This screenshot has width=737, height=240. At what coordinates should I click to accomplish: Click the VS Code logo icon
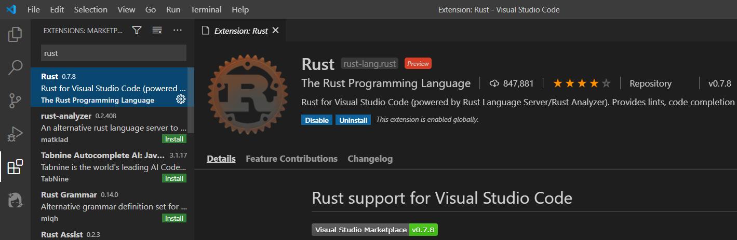[11, 9]
